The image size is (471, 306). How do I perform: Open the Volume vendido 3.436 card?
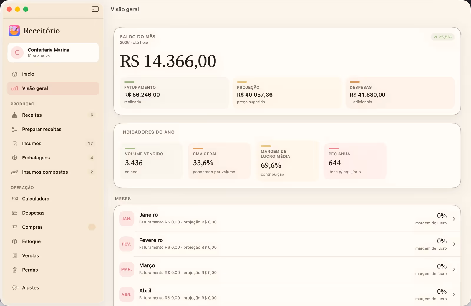152,161
